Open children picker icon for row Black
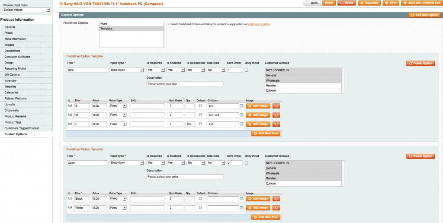443x223 pixels. (x=241, y=199)
